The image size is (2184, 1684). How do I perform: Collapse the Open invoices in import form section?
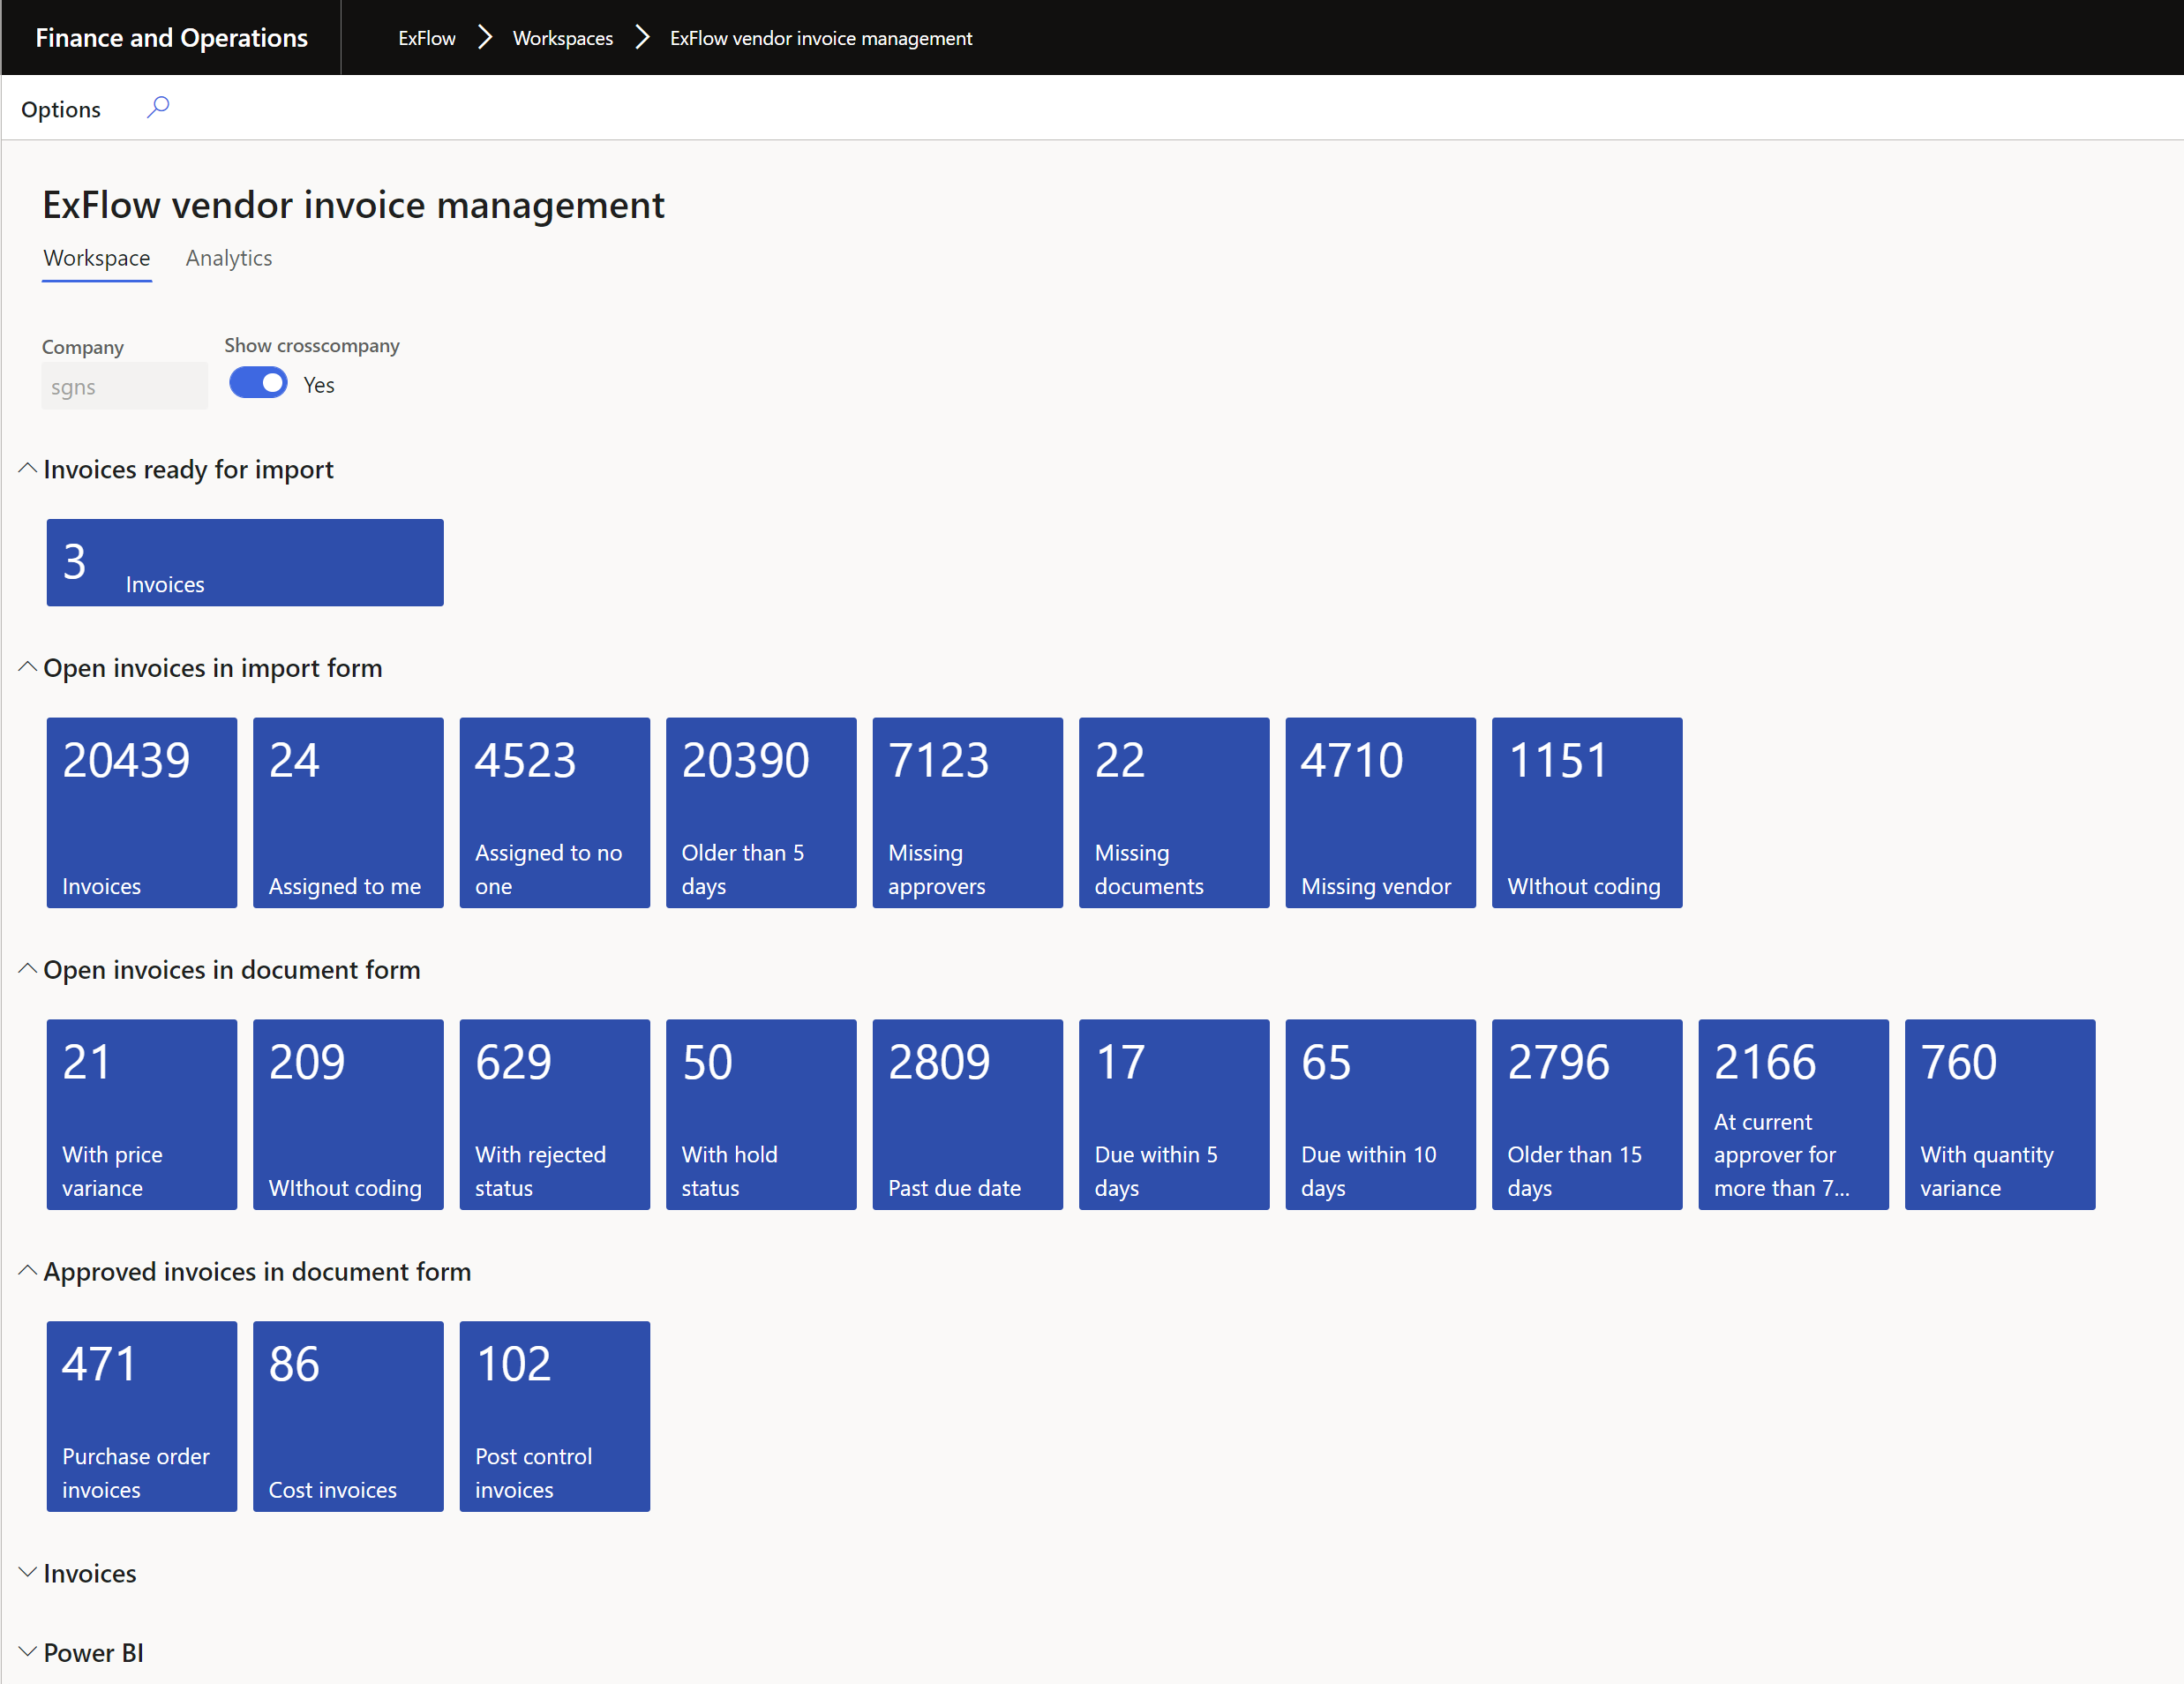tap(28, 667)
